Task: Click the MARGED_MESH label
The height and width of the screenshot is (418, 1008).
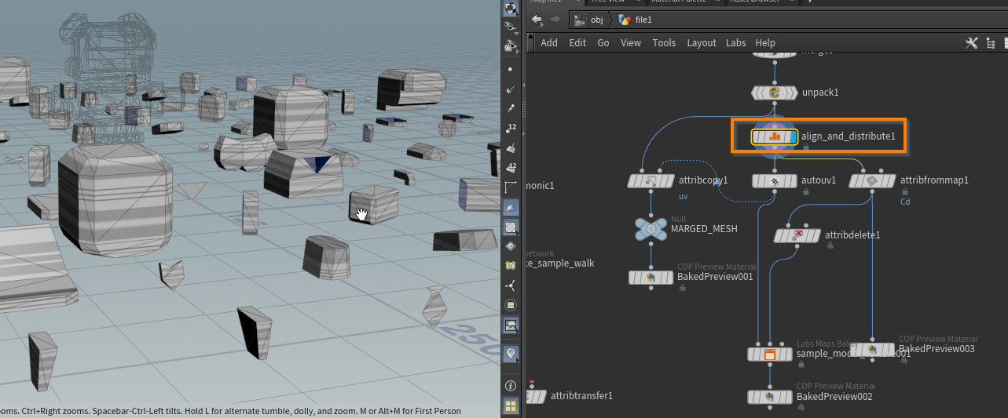Action: (702, 229)
